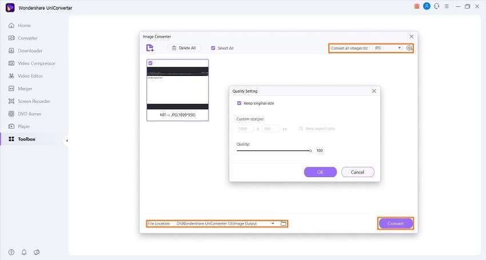Viewport: 486px width, 260px height.
Task: Close the Image Converter window
Action: tap(411, 37)
